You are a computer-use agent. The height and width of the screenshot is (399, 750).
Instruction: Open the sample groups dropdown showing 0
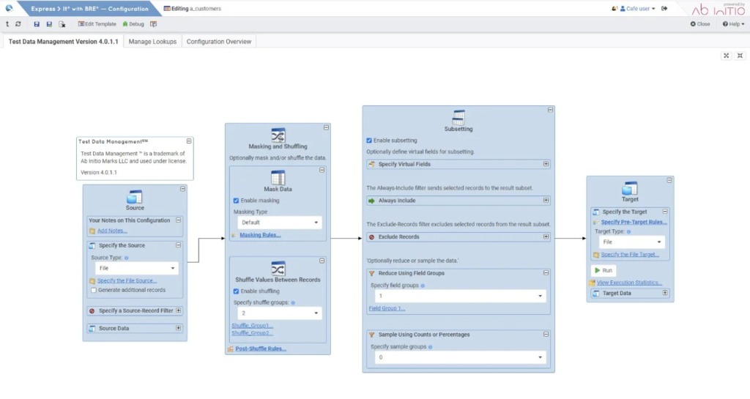pyautogui.click(x=460, y=357)
